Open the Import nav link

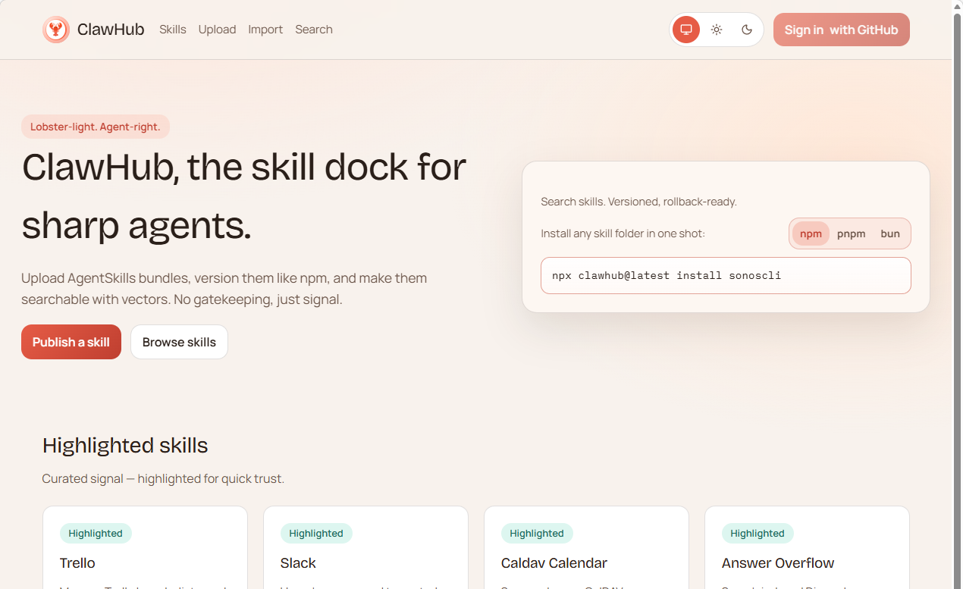click(x=265, y=30)
